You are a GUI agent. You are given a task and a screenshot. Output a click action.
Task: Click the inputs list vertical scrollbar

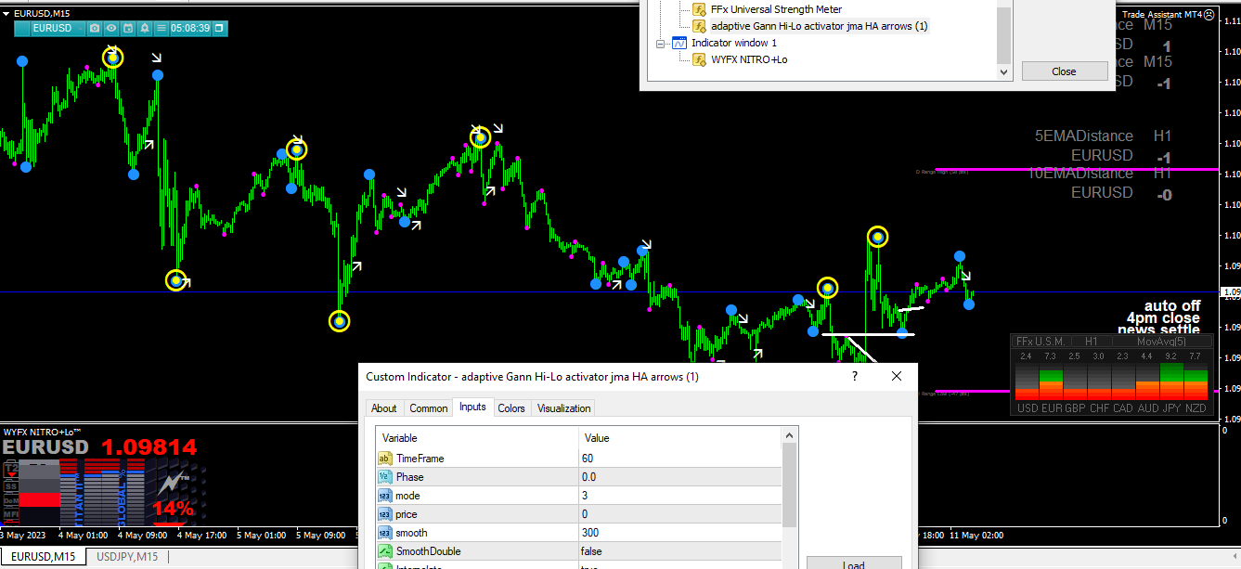click(x=790, y=498)
